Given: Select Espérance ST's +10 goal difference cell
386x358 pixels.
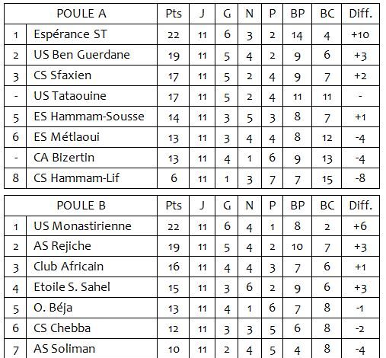Looking at the screenshot, I should (360, 35).
